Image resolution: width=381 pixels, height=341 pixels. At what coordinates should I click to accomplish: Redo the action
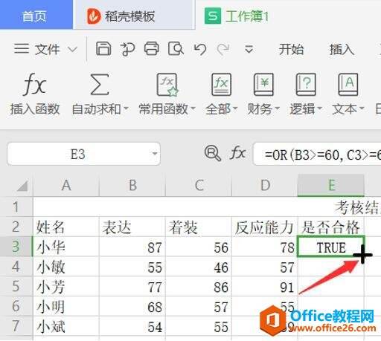222,49
